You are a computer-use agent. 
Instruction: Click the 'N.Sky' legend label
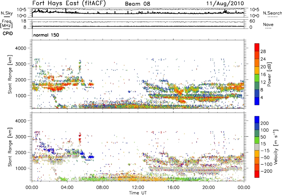pos(7,13)
